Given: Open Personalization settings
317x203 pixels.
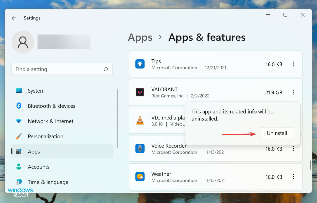Looking at the screenshot, I should click(45, 136).
